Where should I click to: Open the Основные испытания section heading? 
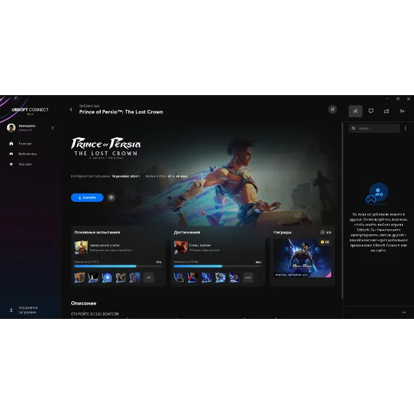tap(97, 232)
